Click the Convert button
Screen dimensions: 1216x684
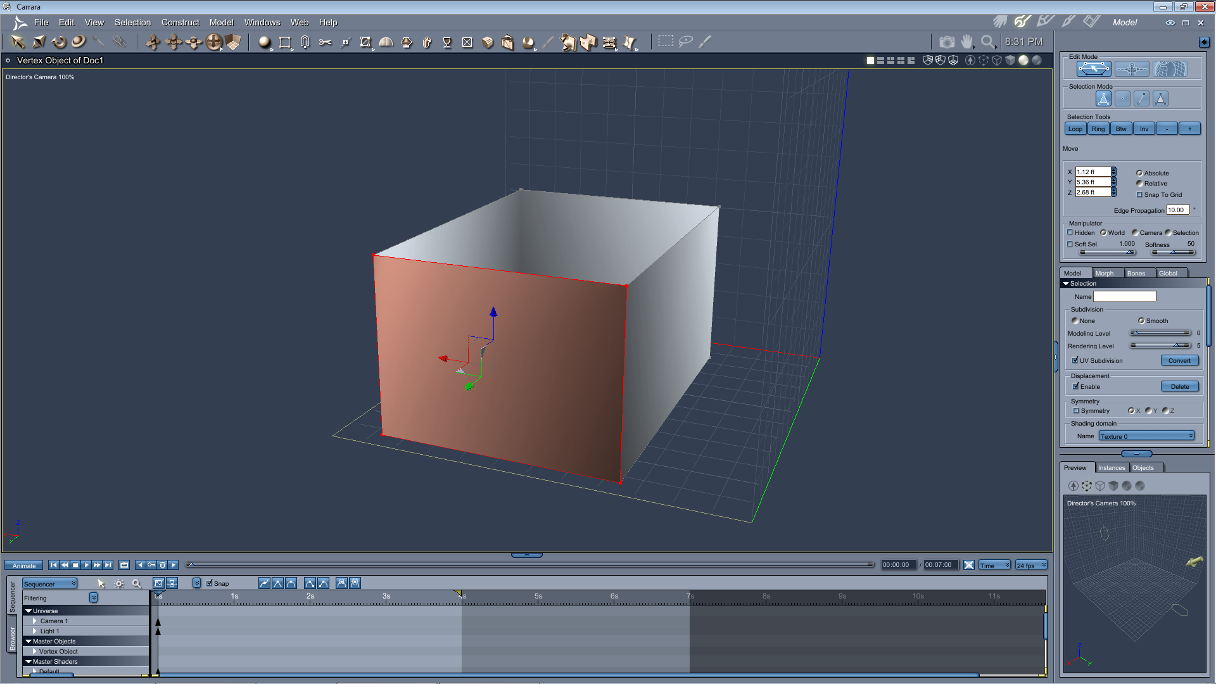pyautogui.click(x=1179, y=360)
